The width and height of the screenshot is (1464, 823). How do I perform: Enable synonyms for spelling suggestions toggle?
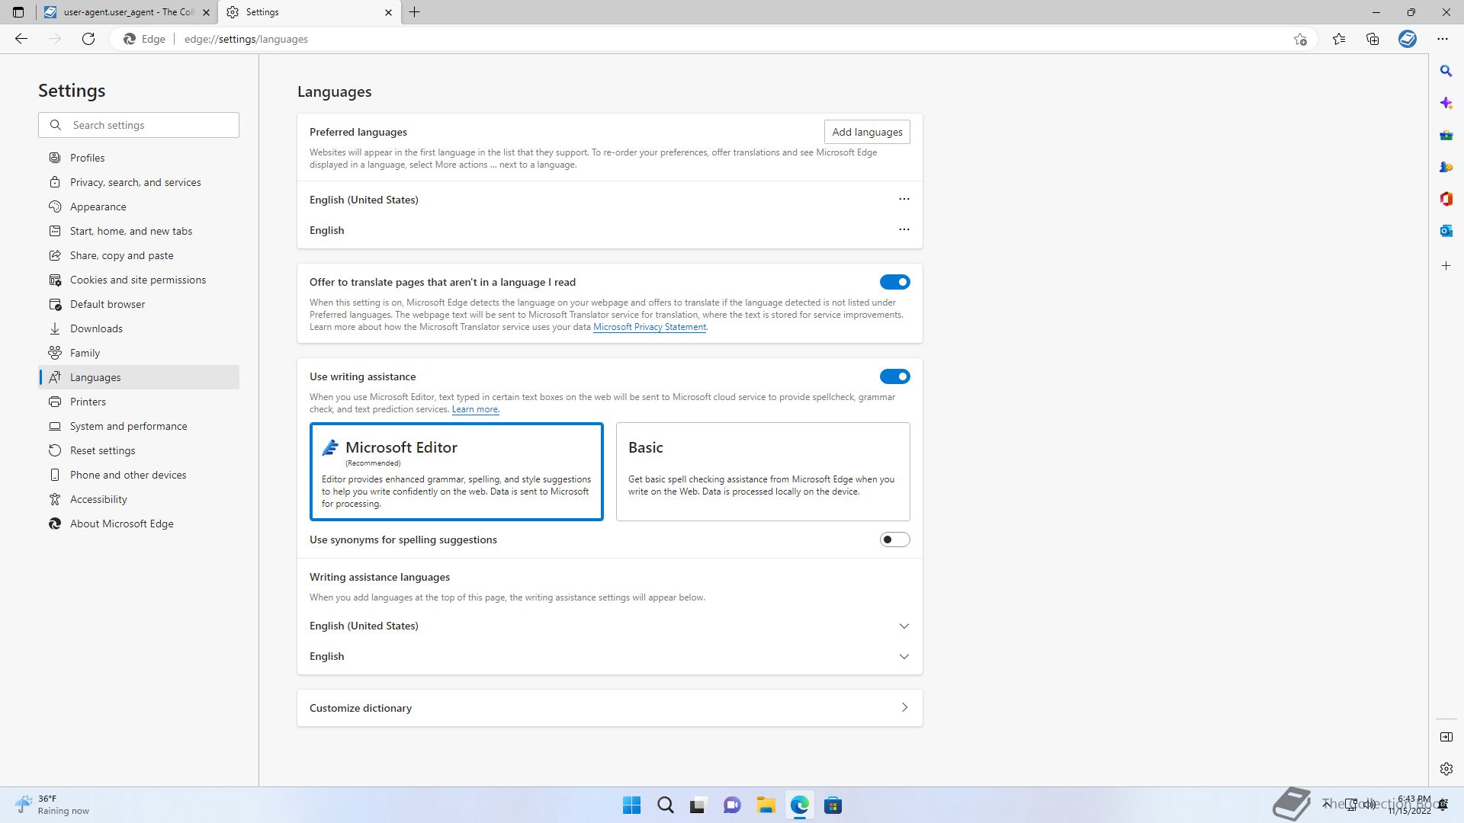pos(894,540)
